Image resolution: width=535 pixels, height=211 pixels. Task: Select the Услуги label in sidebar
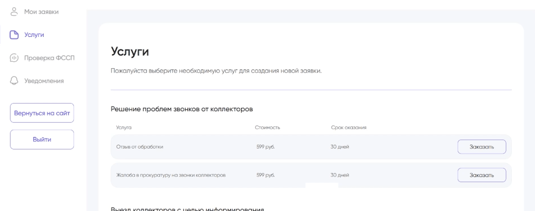click(34, 35)
